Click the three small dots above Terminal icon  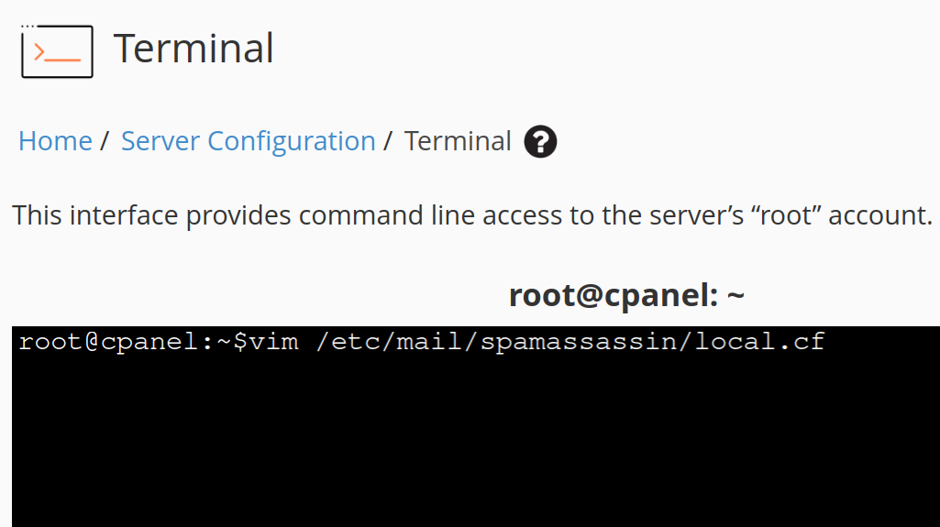pos(28,27)
